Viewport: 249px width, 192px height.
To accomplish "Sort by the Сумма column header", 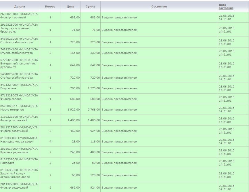I will pos(90,7).
